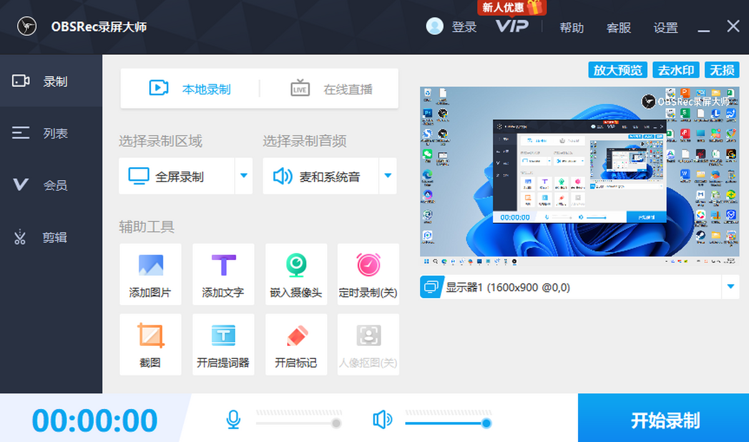
Task: Adjust the system sound volume slider
Action: [x=448, y=423]
